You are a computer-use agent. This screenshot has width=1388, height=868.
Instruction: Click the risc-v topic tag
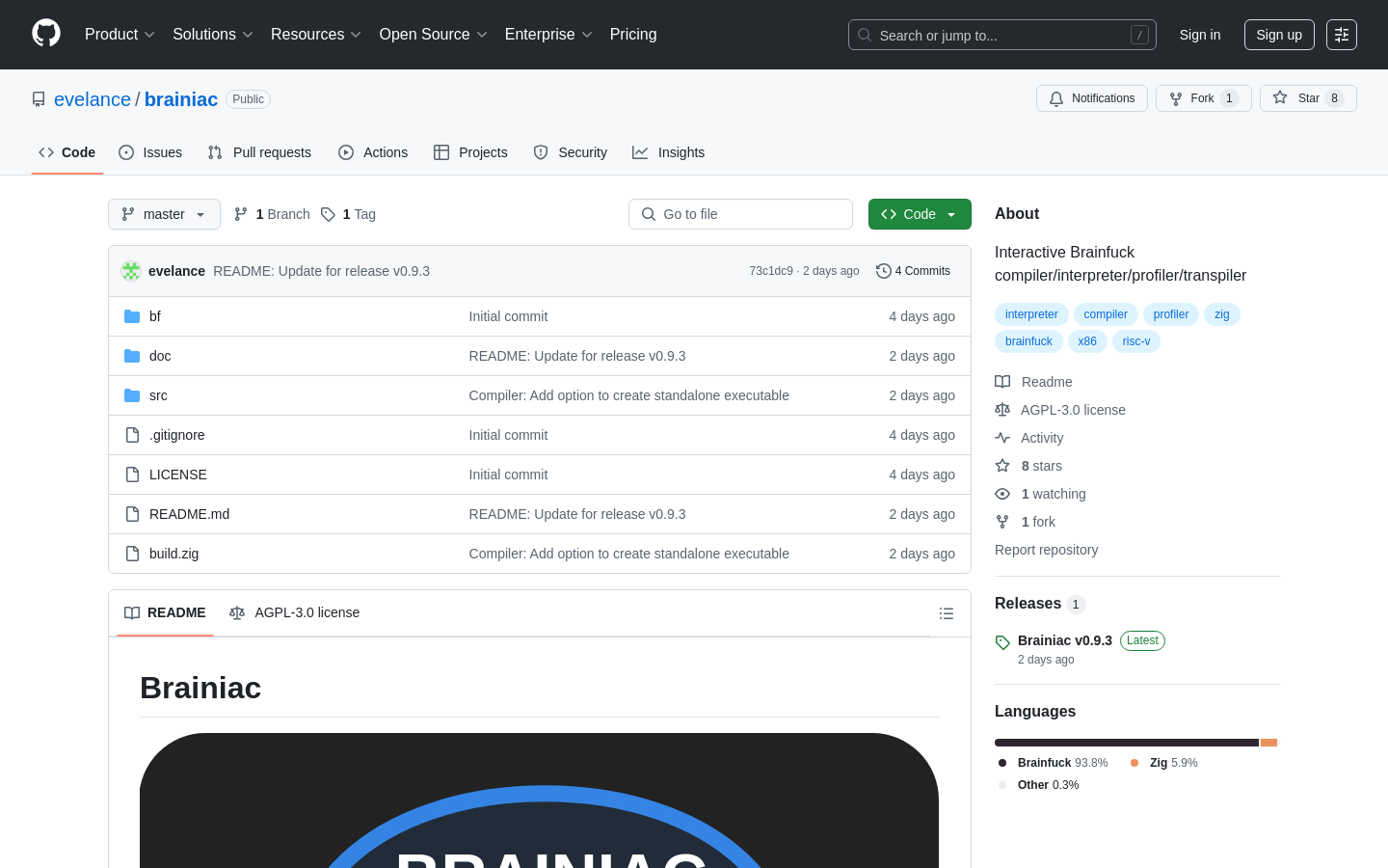pyautogui.click(x=1136, y=341)
